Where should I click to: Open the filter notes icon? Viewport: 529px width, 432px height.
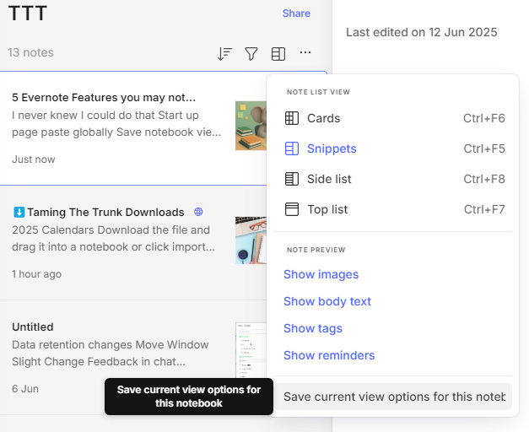click(x=251, y=54)
